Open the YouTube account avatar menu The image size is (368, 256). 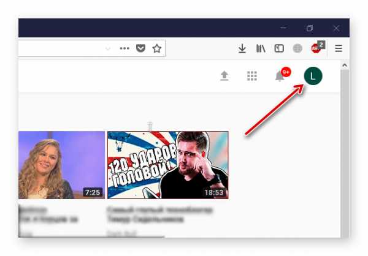[313, 76]
